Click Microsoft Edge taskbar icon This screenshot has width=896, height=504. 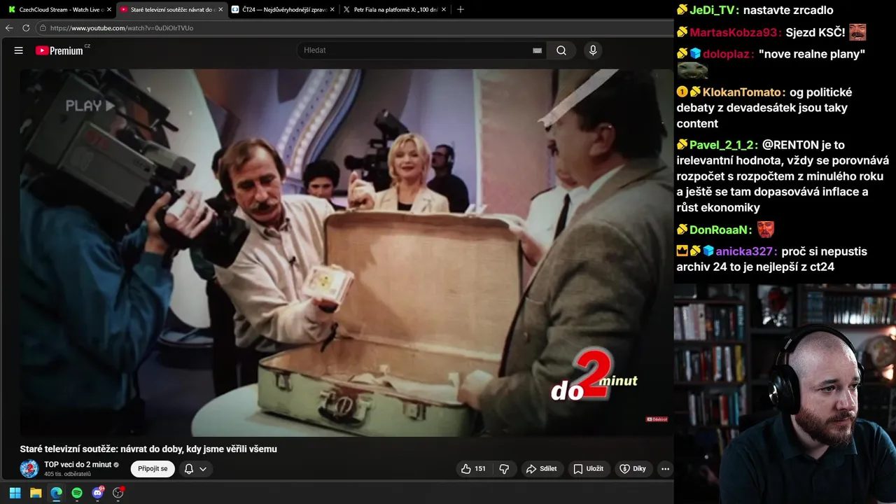56,493
